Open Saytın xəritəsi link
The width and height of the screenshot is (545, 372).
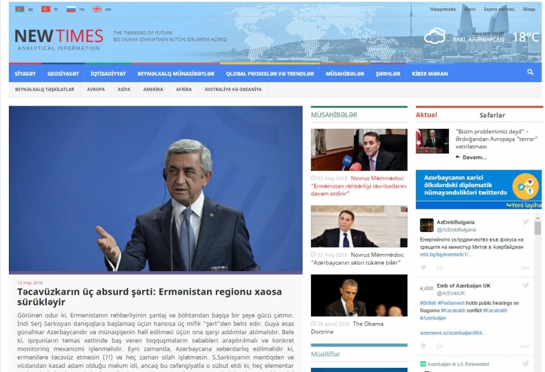pos(499,9)
